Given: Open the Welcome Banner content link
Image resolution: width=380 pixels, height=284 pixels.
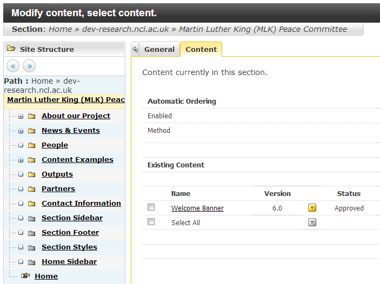Looking at the screenshot, I should pyautogui.click(x=197, y=208).
